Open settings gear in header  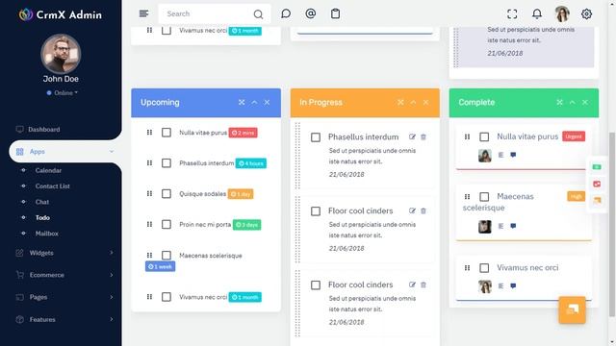[x=586, y=14]
